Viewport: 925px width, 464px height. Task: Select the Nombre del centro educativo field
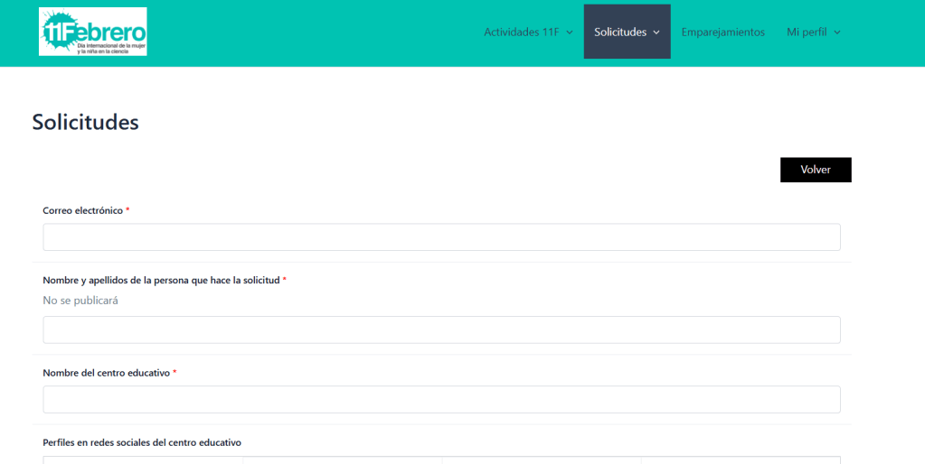tap(441, 400)
